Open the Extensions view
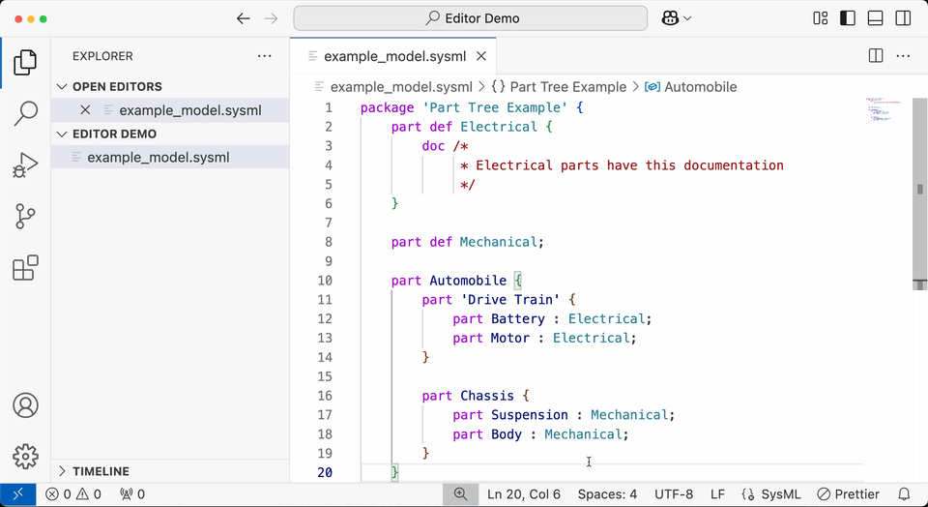This screenshot has width=928, height=507. pyautogui.click(x=26, y=268)
